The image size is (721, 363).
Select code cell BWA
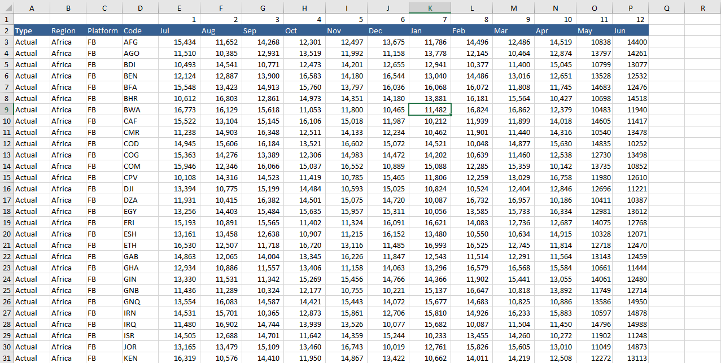pyautogui.click(x=140, y=110)
